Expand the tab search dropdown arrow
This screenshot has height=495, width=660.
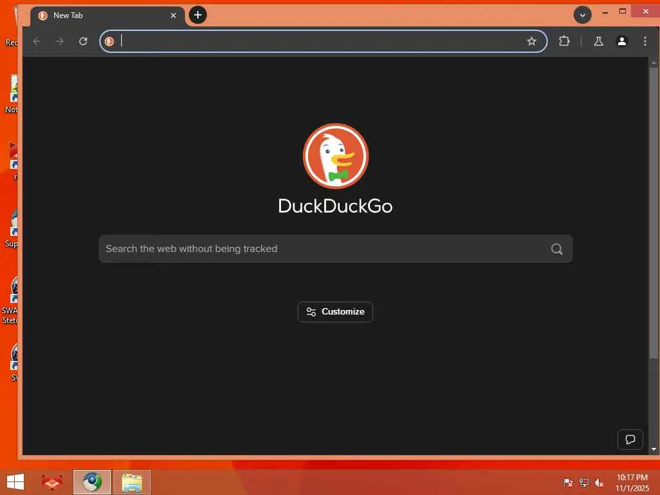click(x=583, y=15)
